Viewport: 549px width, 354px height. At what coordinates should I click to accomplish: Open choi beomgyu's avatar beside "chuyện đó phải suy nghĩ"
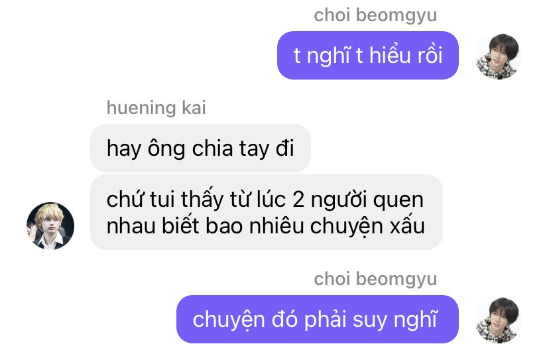pyautogui.click(x=499, y=320)
